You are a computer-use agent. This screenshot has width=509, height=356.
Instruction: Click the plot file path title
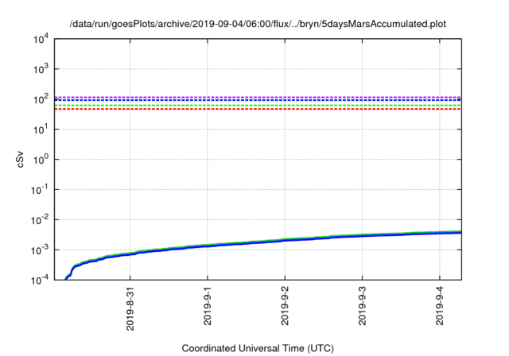pos(258,24)
